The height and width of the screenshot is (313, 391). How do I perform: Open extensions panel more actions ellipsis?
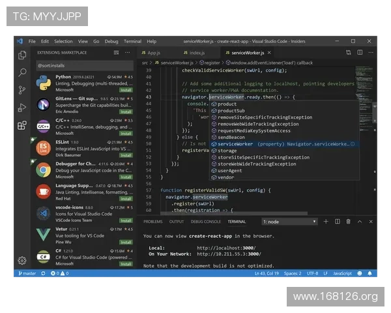click(128, 52)
